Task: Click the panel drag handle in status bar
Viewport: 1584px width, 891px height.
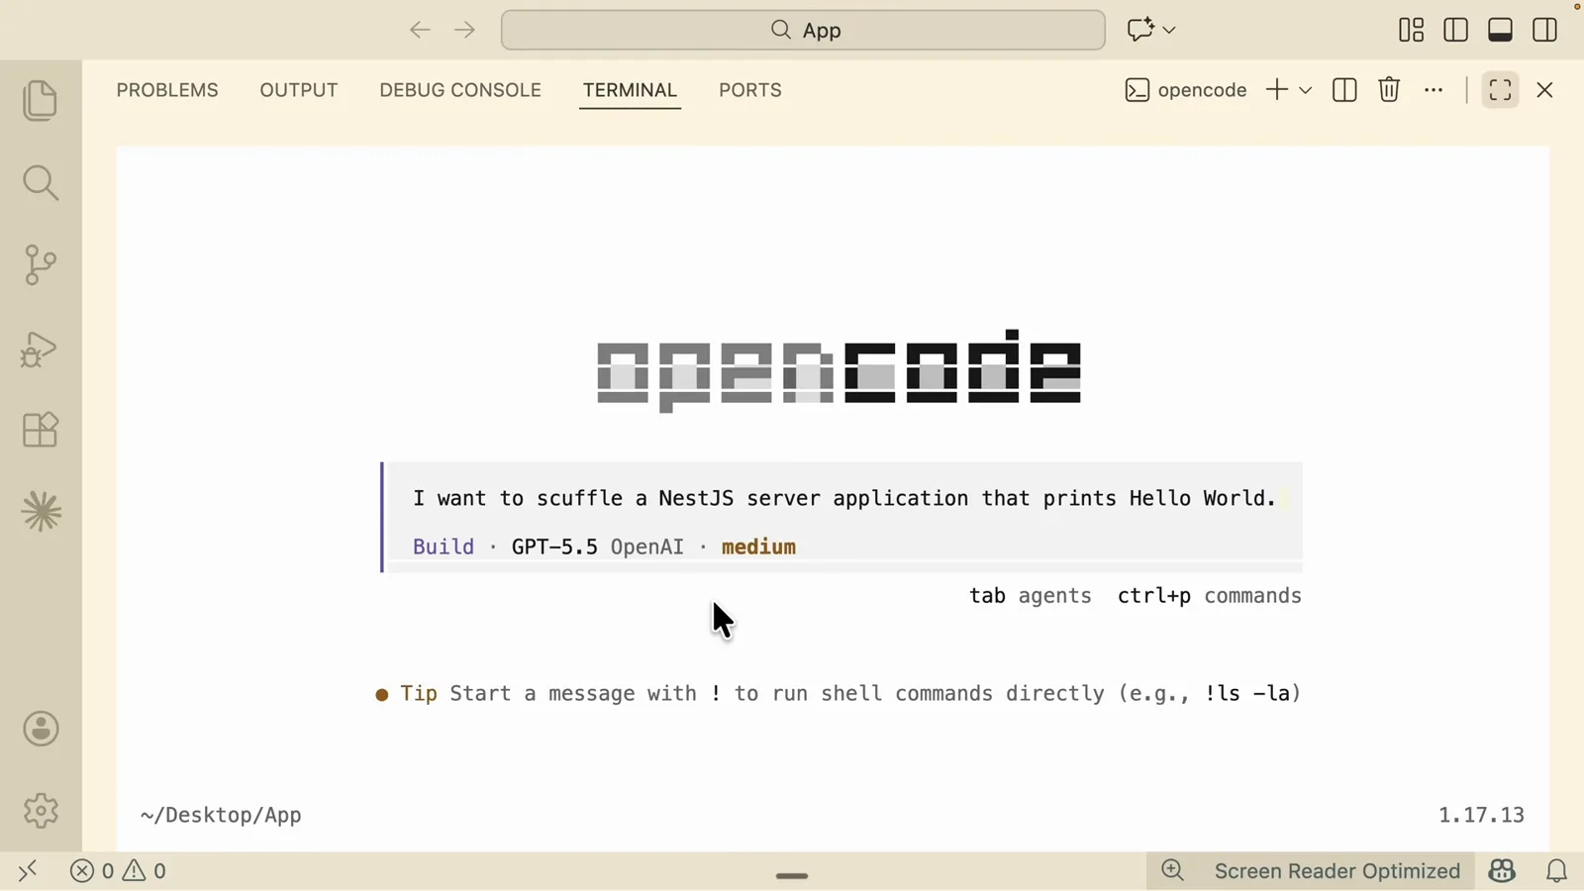Action: (x=792, y=876)
